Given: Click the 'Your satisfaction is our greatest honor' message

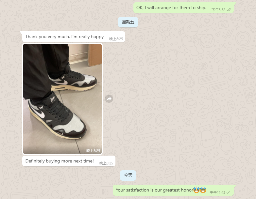Looking at the screenshot, I should (x=173, y=190).
